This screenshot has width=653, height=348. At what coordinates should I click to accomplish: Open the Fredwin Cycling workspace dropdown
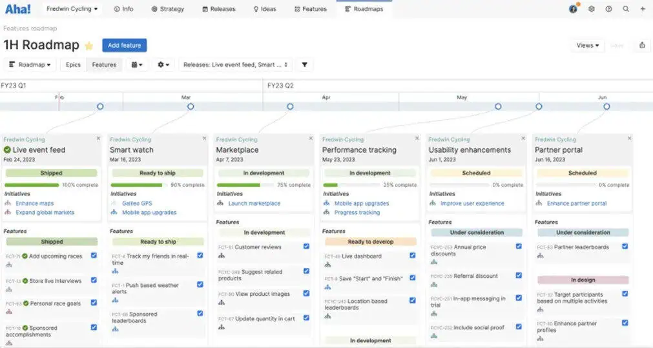click(72, 9)
